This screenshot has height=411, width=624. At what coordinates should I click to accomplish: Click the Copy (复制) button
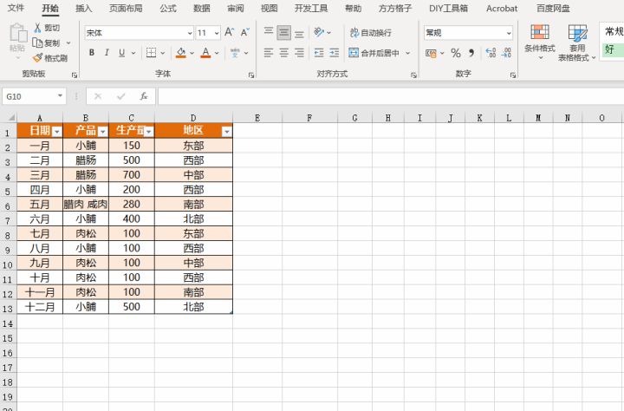[x=47, y=42]
